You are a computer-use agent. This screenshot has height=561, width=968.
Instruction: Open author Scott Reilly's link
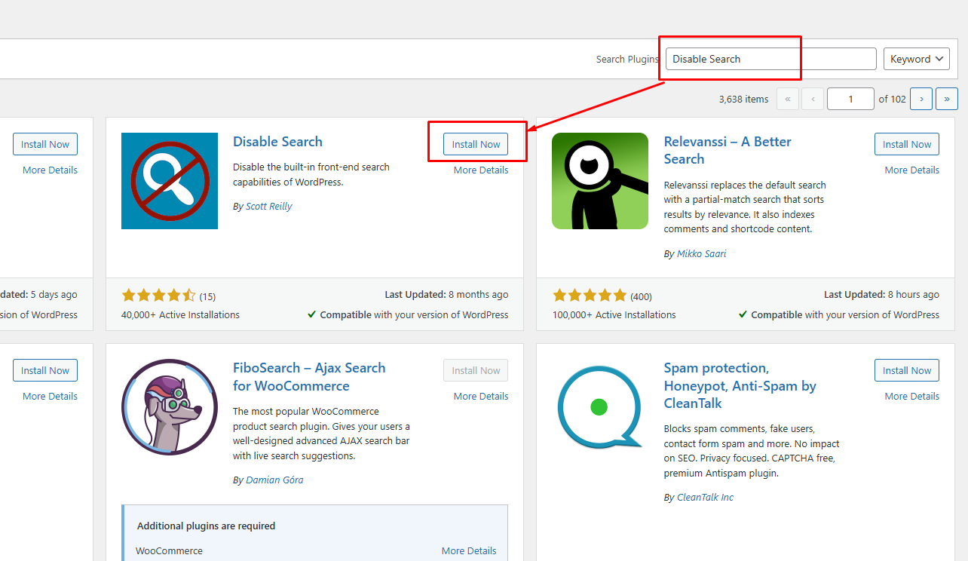click(x=268, y=207)
